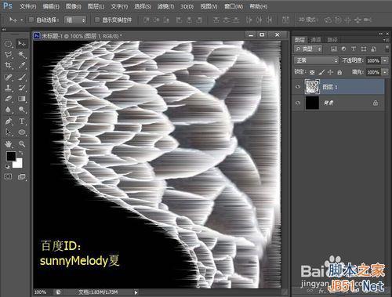Select the Blur tool
The height and width of the screenshot is (297, 392).
9,110
